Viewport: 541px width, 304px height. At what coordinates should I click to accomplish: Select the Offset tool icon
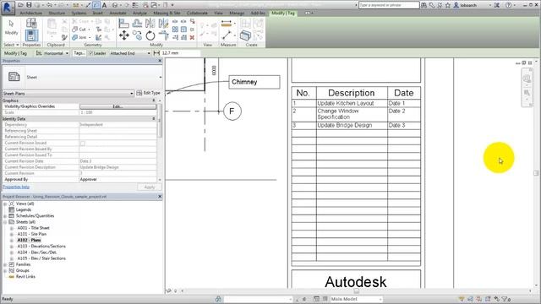click(137, 23)
